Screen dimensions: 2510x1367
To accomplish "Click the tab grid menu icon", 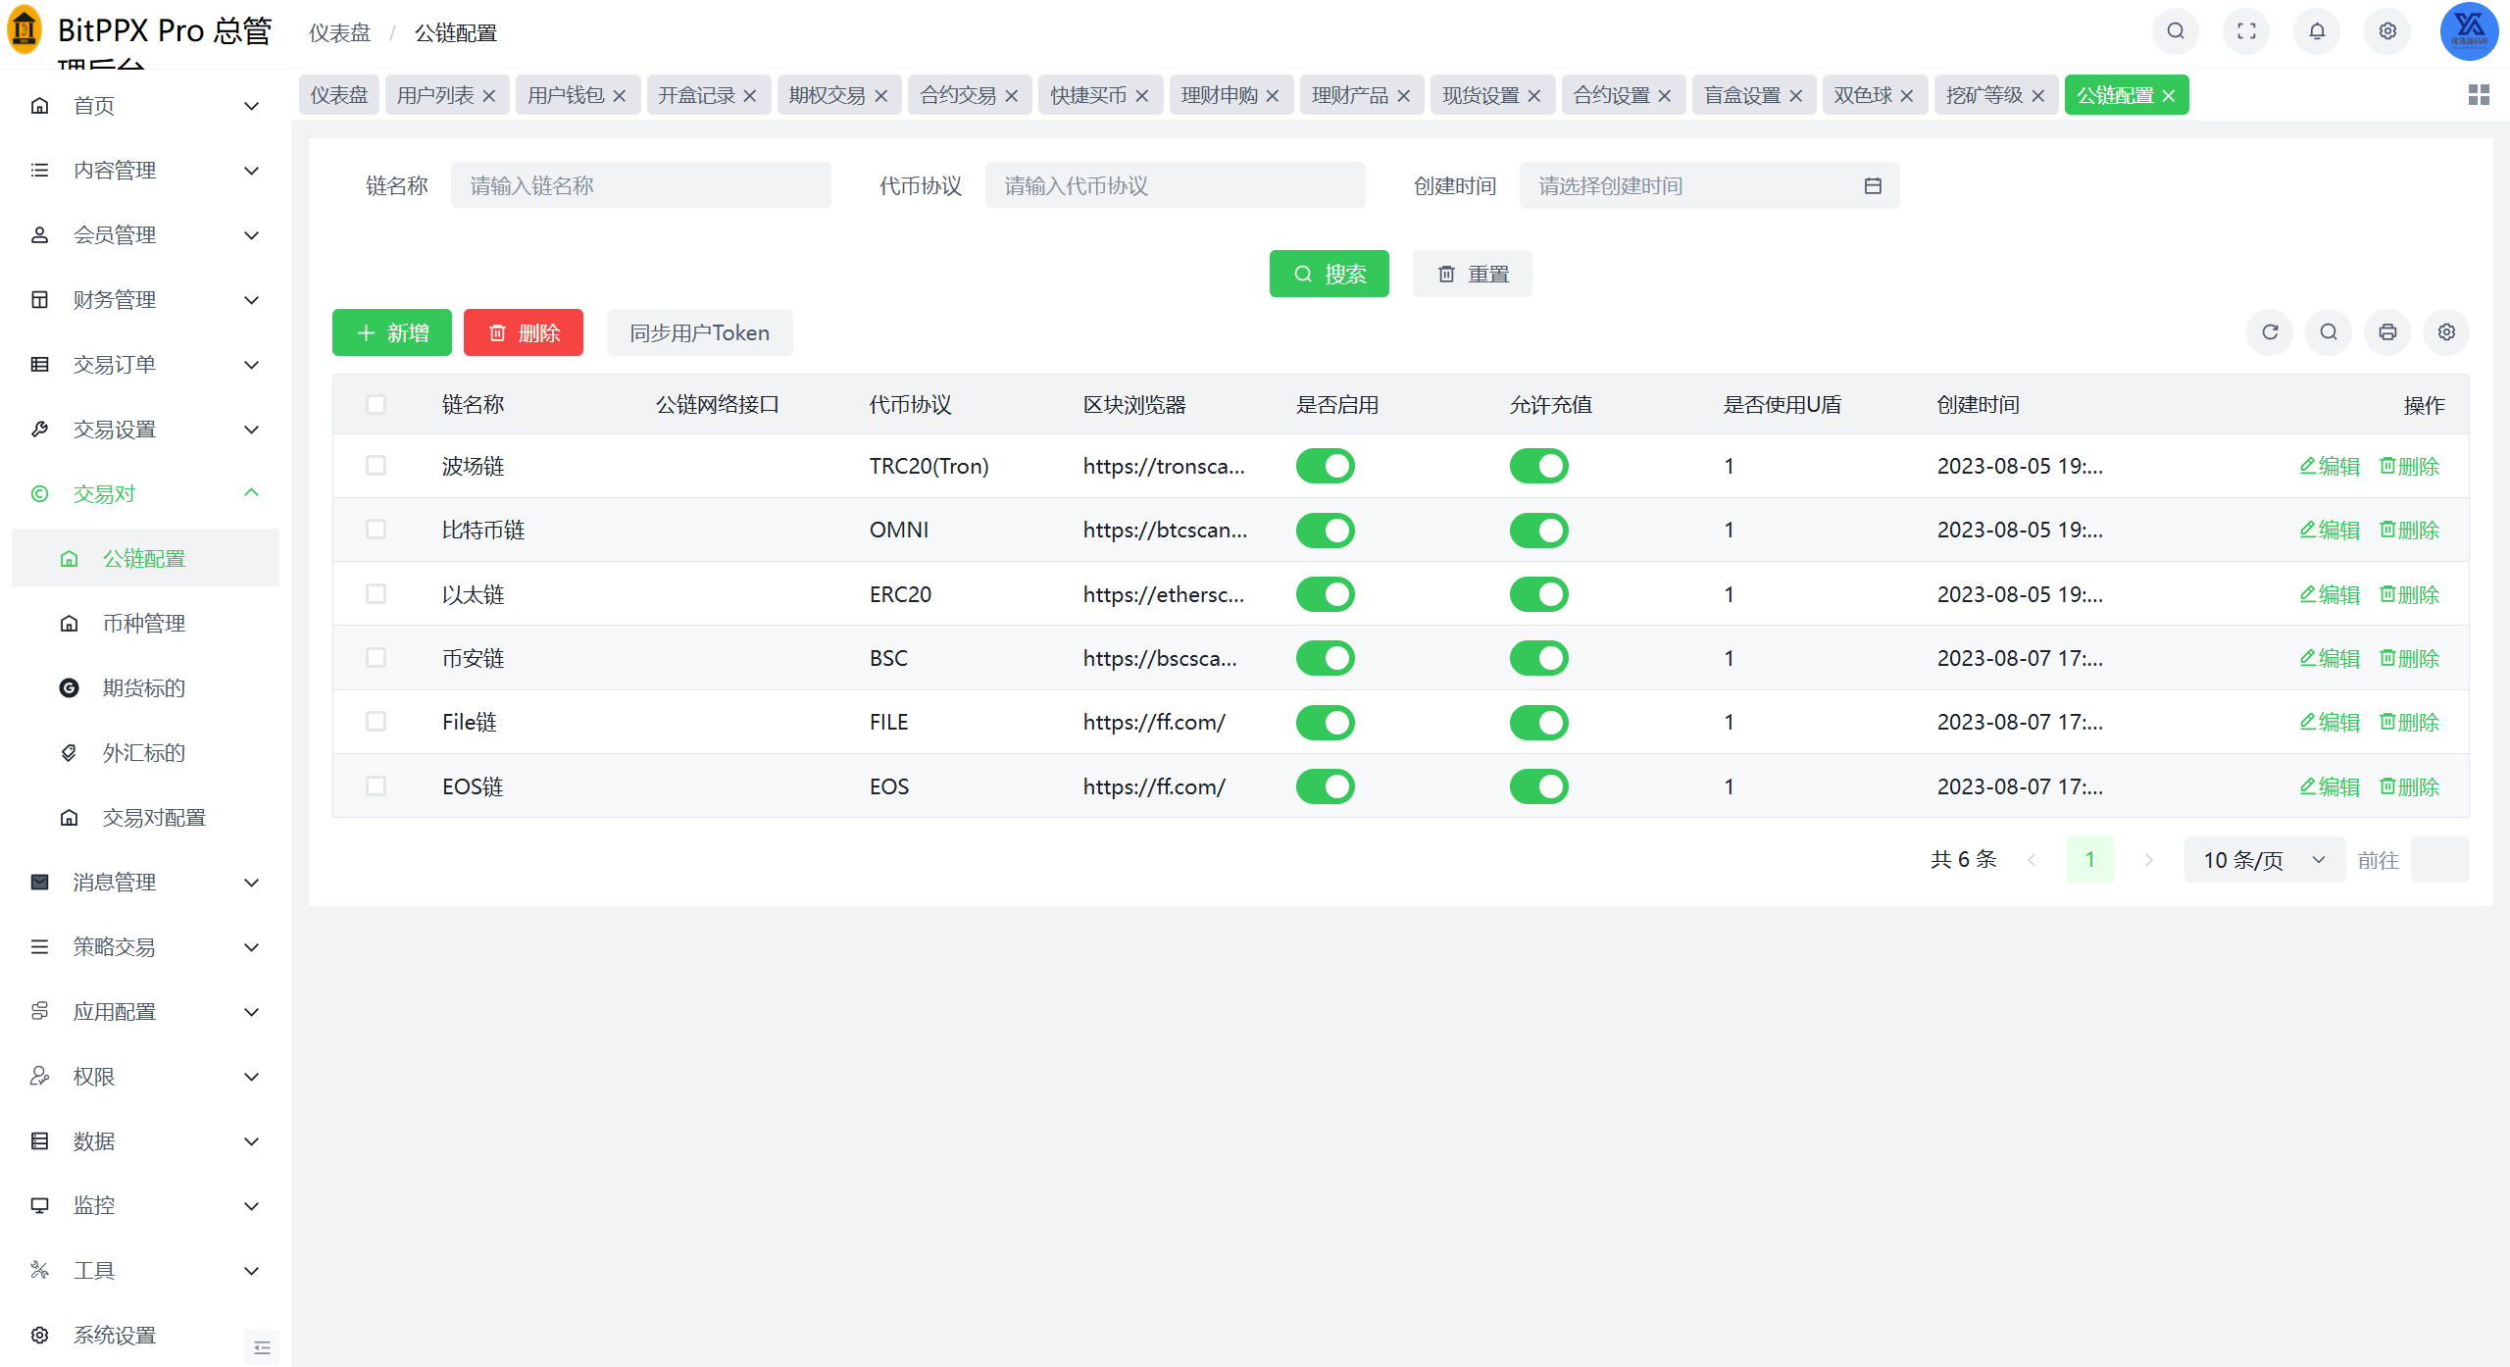I will (2478, 95).
